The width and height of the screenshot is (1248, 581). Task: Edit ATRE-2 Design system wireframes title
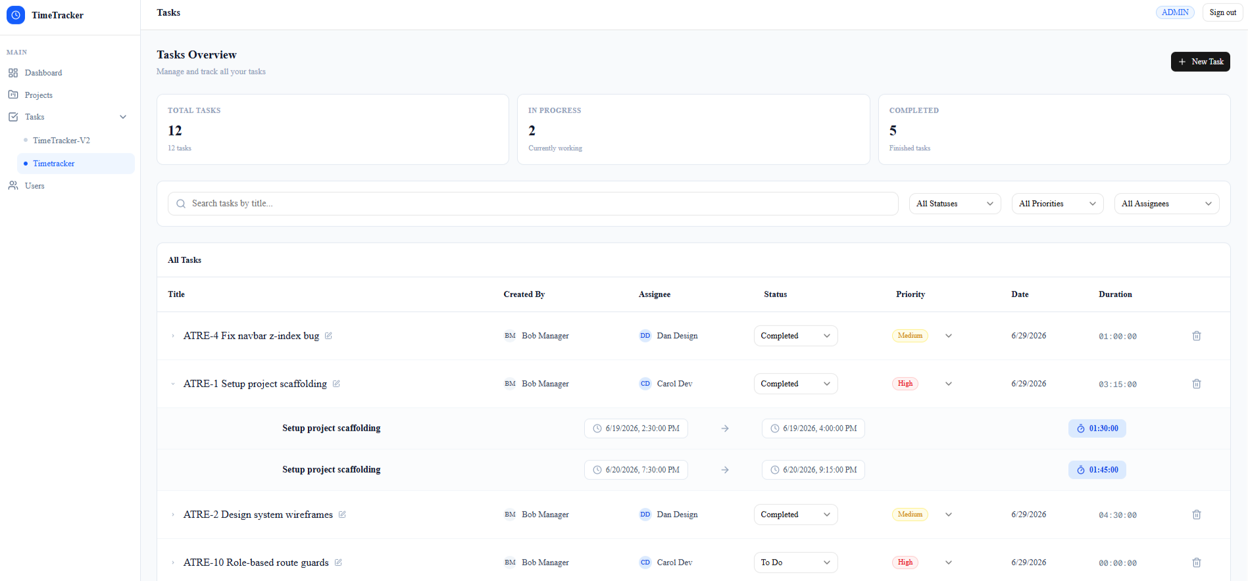(342, 515)
